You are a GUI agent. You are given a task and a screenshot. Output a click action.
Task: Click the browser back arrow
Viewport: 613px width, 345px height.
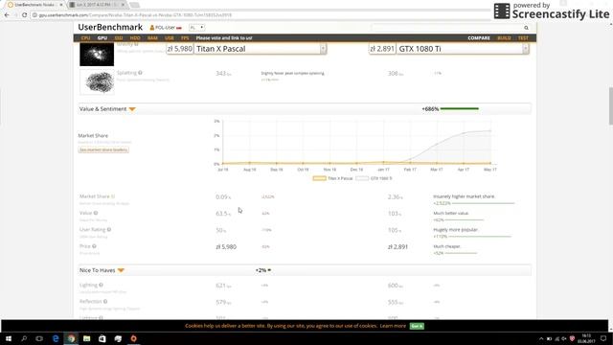coord(7,15)
